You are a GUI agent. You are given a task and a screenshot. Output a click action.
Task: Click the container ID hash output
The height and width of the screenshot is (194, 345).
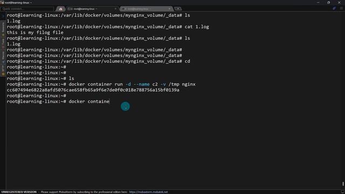(93, 90)
